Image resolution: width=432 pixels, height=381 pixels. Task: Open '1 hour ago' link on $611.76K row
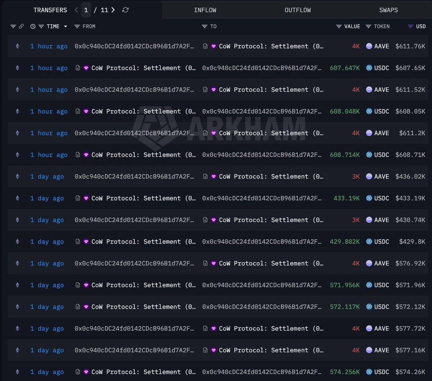click(49, 46)
